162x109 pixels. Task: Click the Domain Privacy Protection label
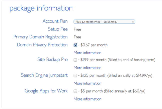[x=42, y=45]
